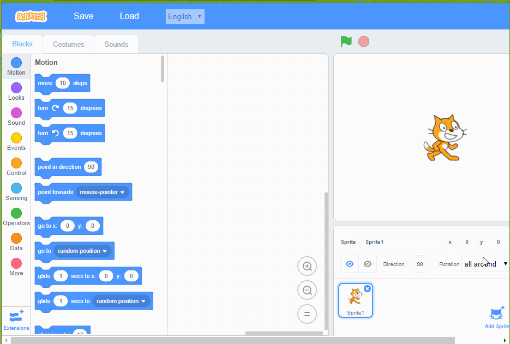Switch to the Sounds tab
This screenshot has width=510, height=344.
point(116,44)
